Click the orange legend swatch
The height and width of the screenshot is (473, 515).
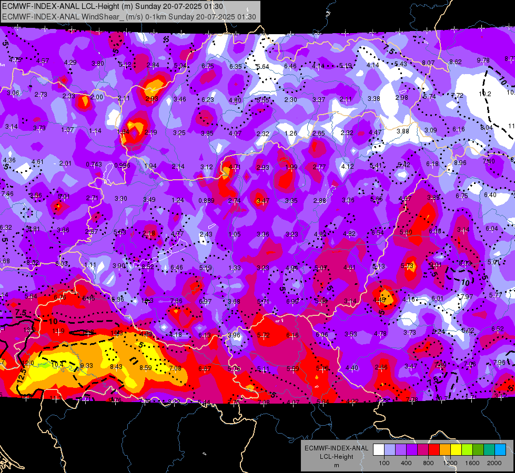click(445, 450)
